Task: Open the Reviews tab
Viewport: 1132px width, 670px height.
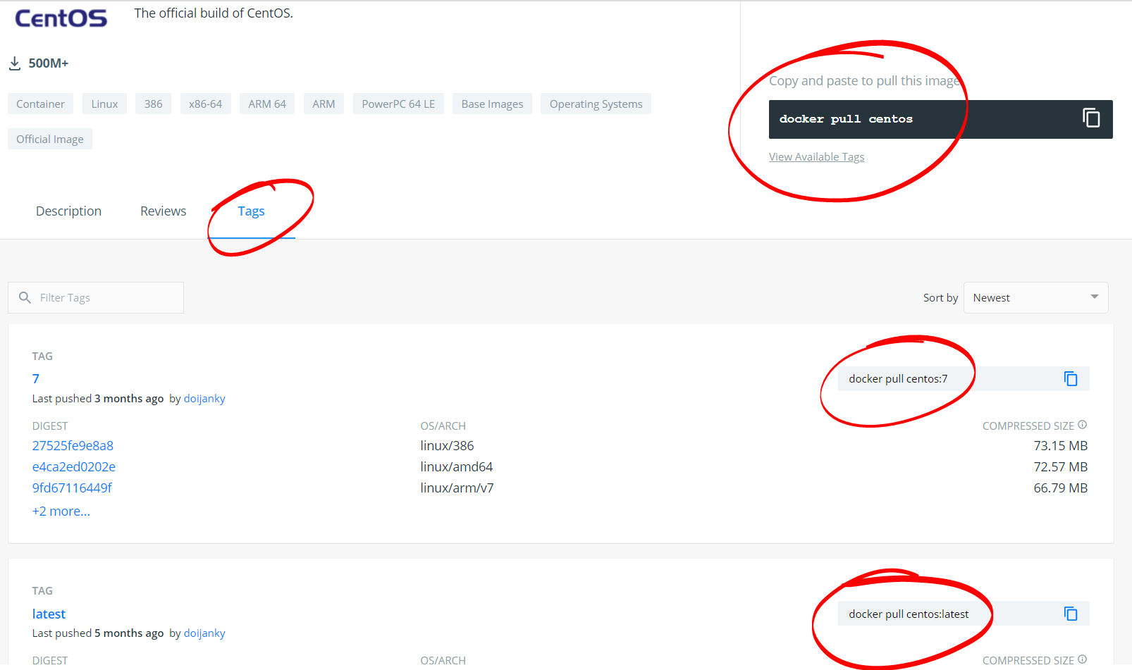Action: pos(163,211)
